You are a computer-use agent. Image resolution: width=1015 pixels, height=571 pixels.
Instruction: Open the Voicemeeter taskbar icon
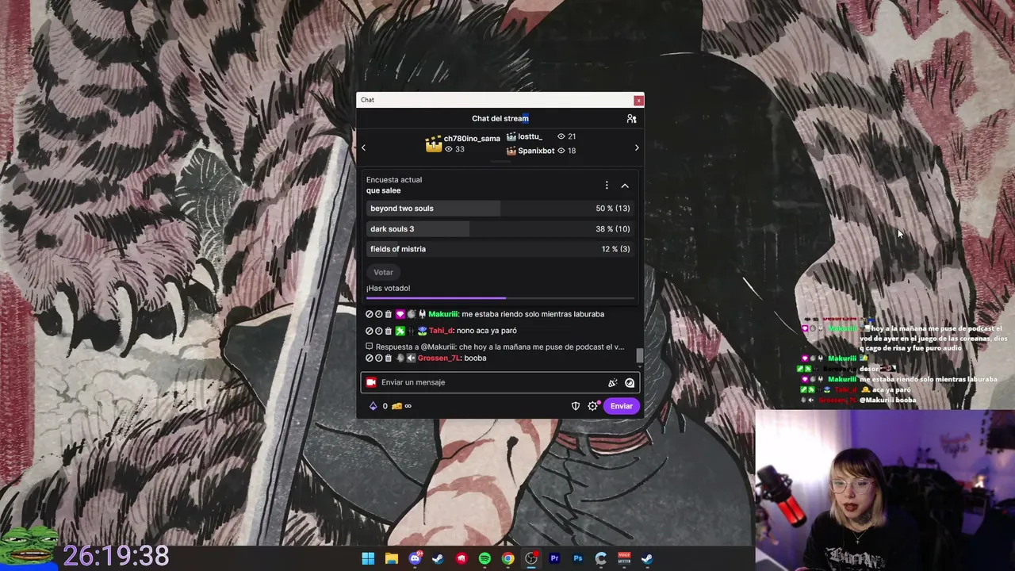coord(624,558)
